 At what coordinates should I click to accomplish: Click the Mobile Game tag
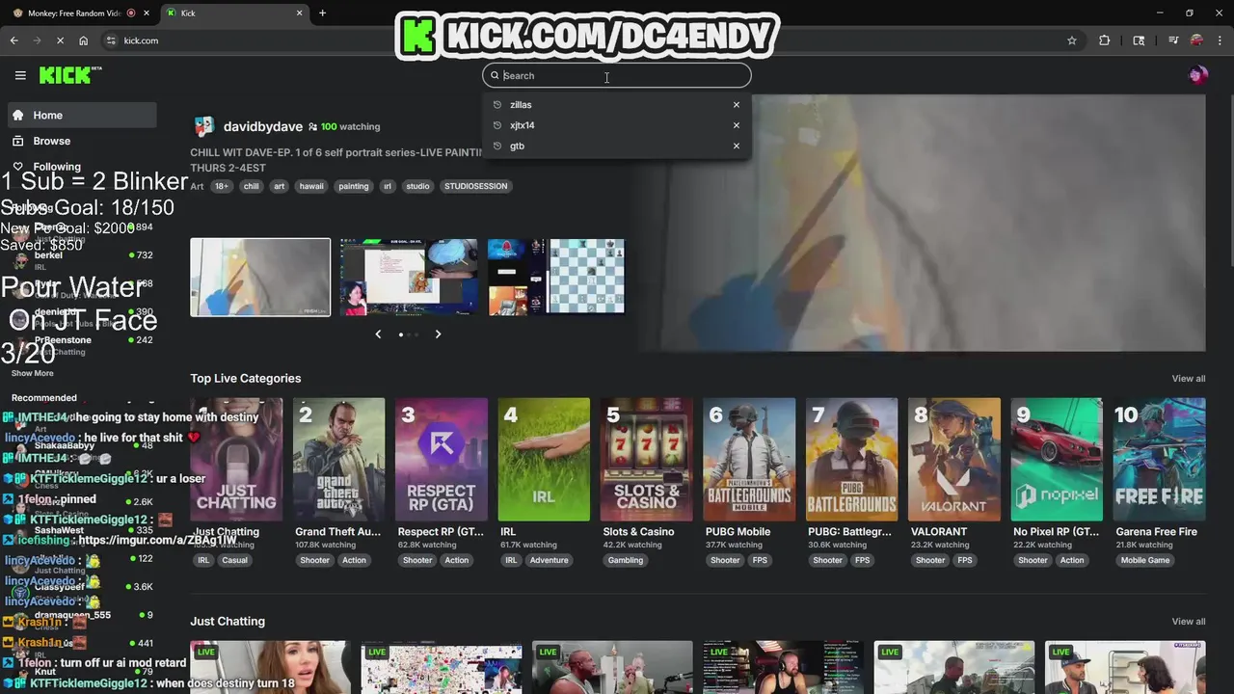[x=1145, y=560]
